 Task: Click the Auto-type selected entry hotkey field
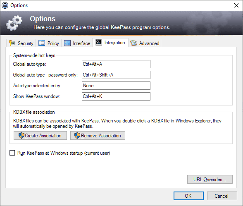116,86
